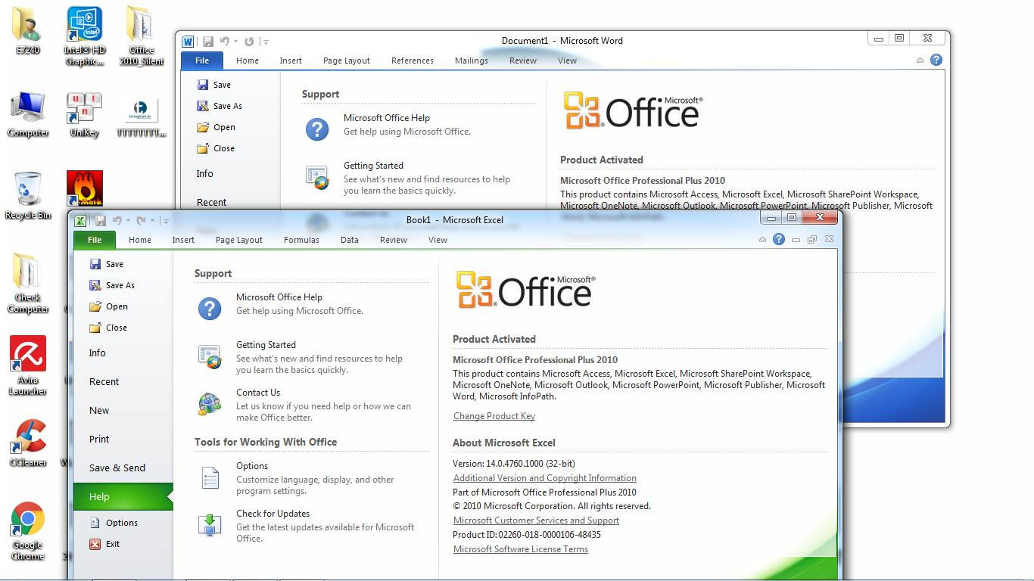Switch to the Formulas tab in Excel
1034x581 pixels.
[x=301, y=240]
